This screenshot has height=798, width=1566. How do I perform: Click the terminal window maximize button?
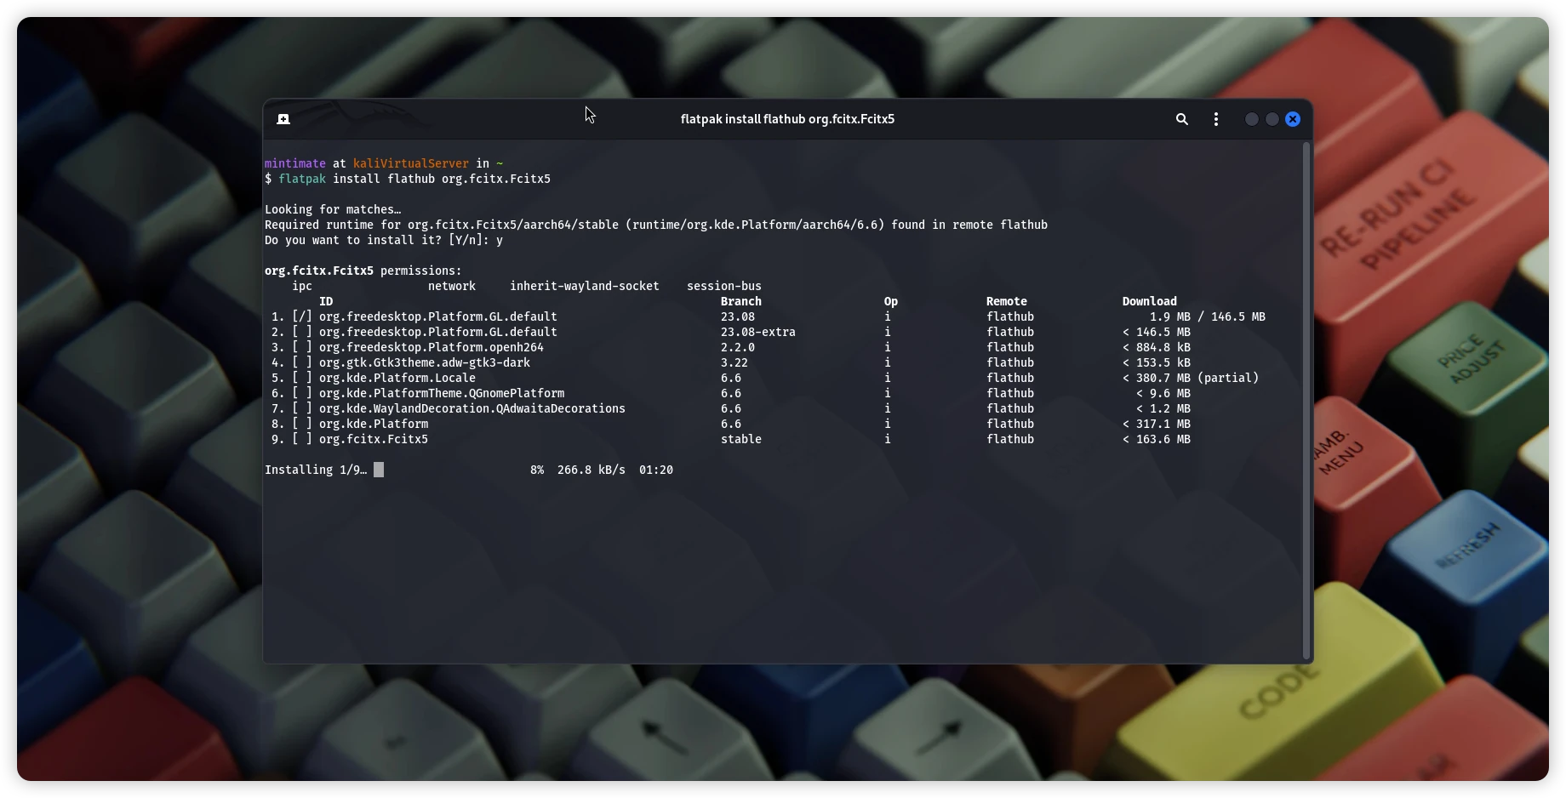[1272, 119]
